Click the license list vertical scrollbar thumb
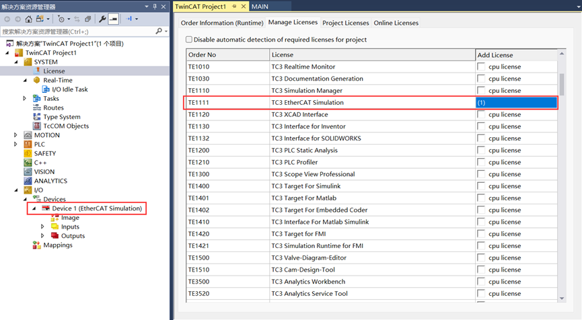The height and width of the screenshot is (320, 582). click(562, 84)
